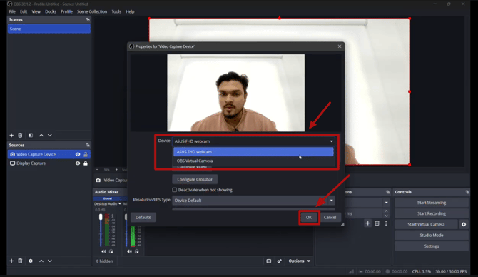
Task: Start Virtual Camera
Action: [426, 225]
